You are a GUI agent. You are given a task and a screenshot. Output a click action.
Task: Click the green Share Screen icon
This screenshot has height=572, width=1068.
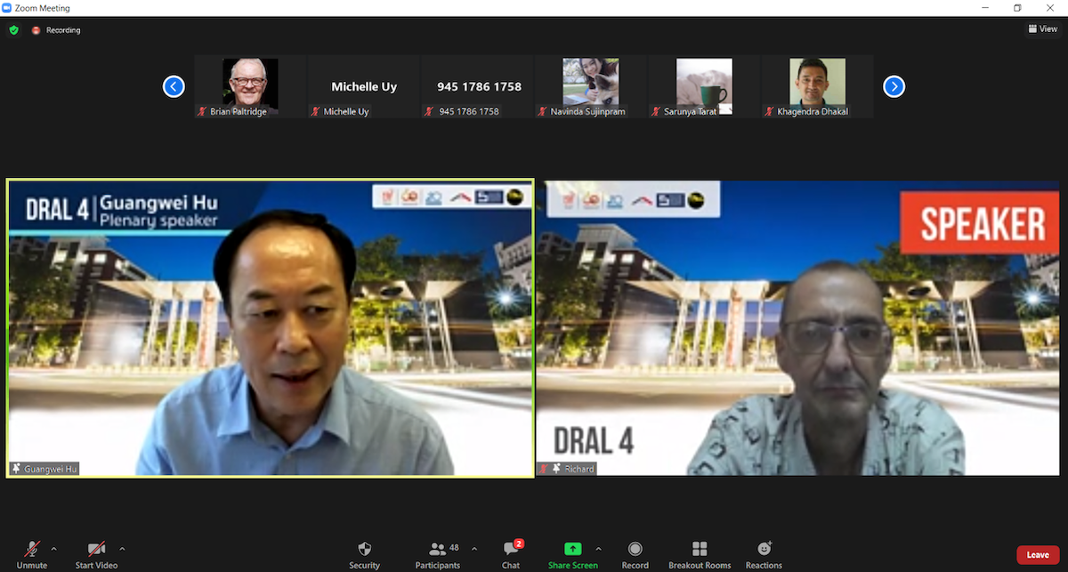[x=573, y=549]
